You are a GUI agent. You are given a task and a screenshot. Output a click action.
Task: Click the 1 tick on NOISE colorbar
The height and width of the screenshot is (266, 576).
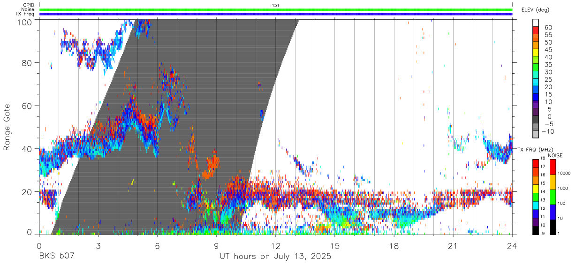click(x=559, y=234)
